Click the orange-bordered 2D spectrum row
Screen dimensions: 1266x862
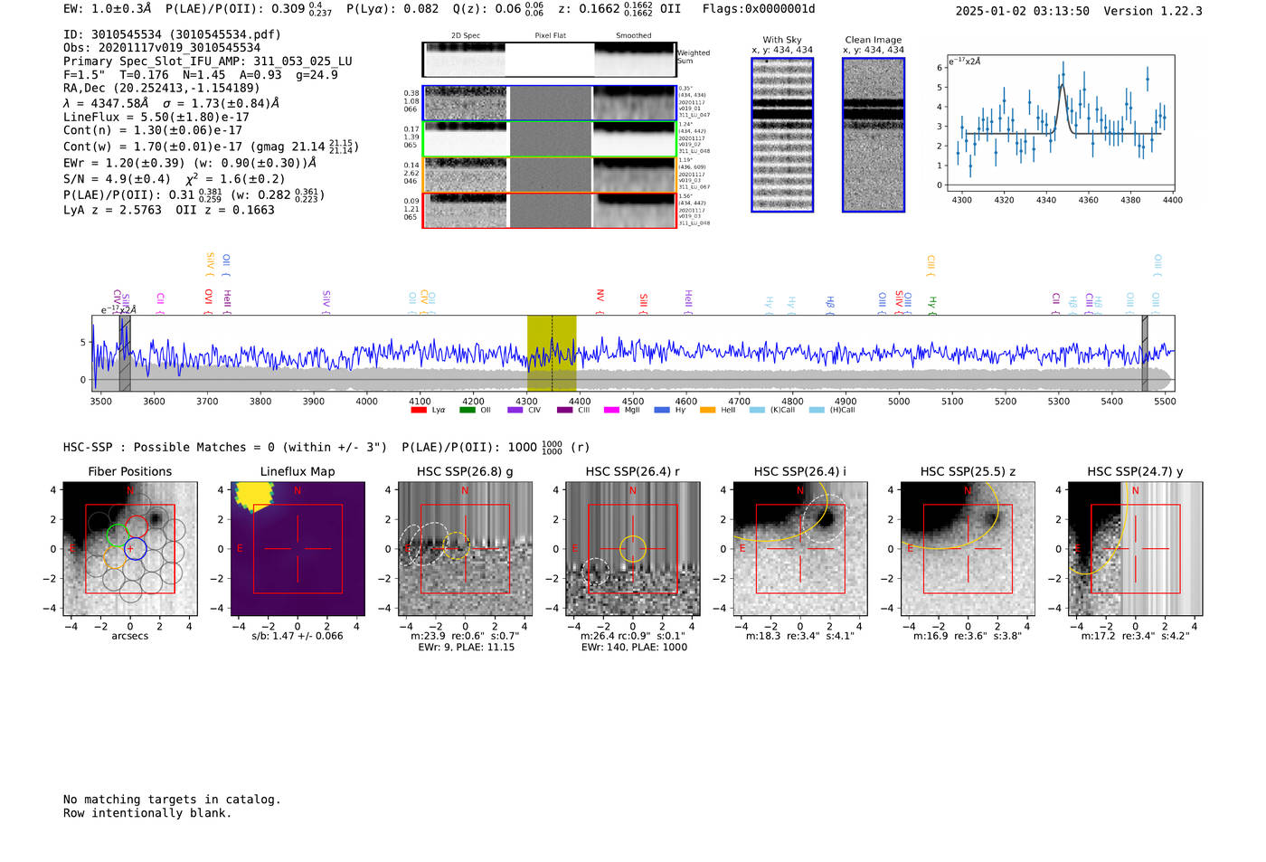550,175
